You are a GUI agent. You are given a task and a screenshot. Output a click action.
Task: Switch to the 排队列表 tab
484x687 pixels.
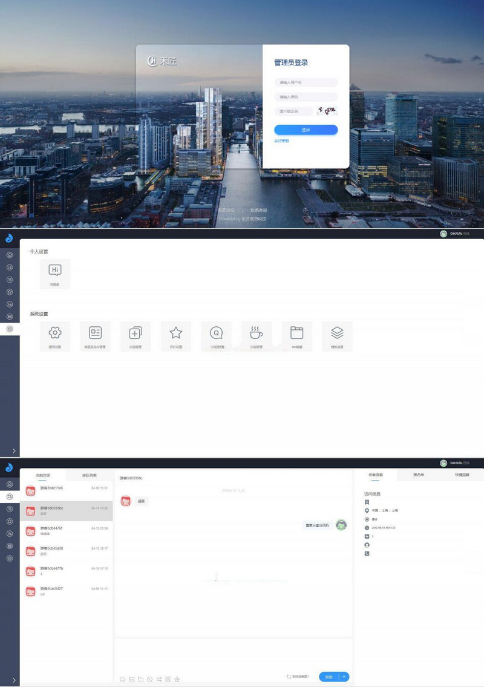coord(90,475)
